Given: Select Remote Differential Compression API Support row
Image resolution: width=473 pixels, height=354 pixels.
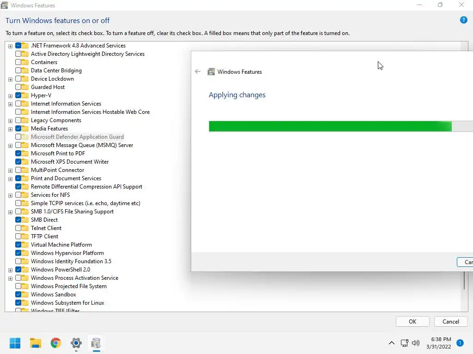Looking at the screenshot, I should (x=86, y=187).
